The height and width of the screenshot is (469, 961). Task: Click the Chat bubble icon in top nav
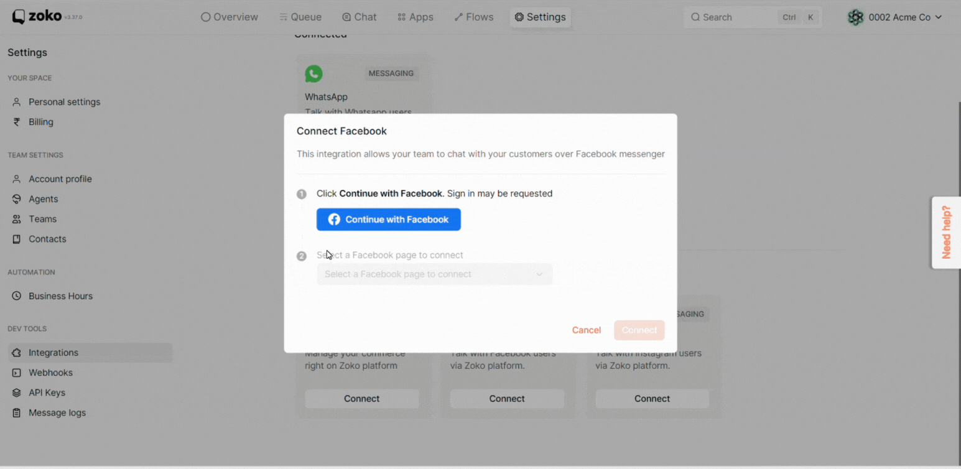(x=347, y=17)
